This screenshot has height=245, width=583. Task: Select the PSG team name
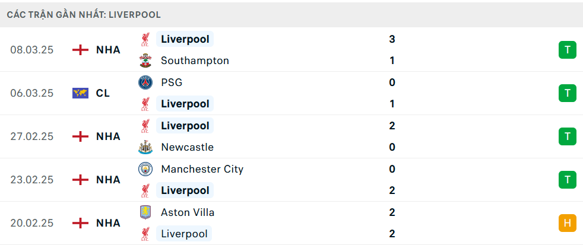tap(172, 82)
